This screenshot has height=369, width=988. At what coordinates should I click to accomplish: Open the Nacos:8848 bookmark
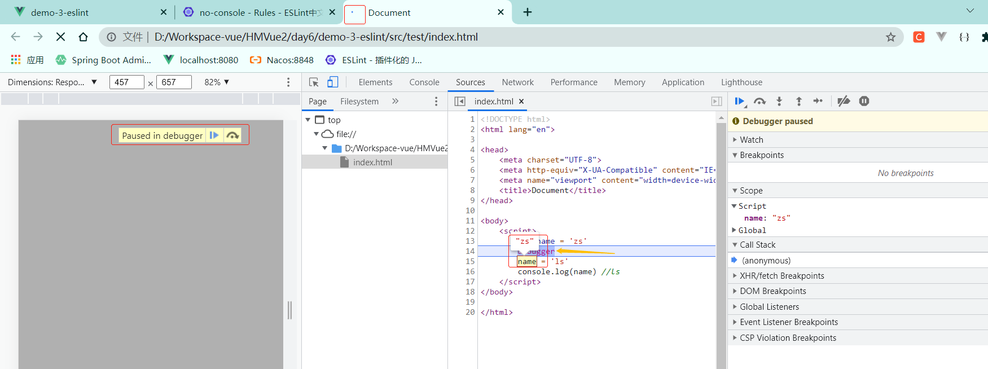tap(282, 60)
